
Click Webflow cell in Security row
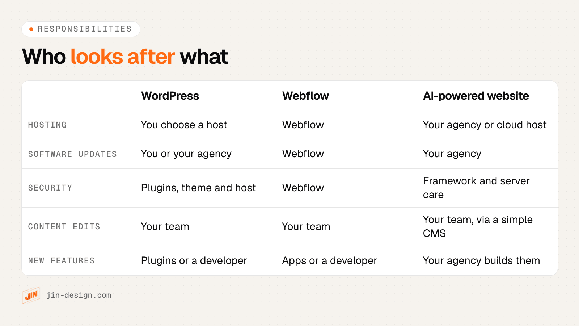point(303,188)
